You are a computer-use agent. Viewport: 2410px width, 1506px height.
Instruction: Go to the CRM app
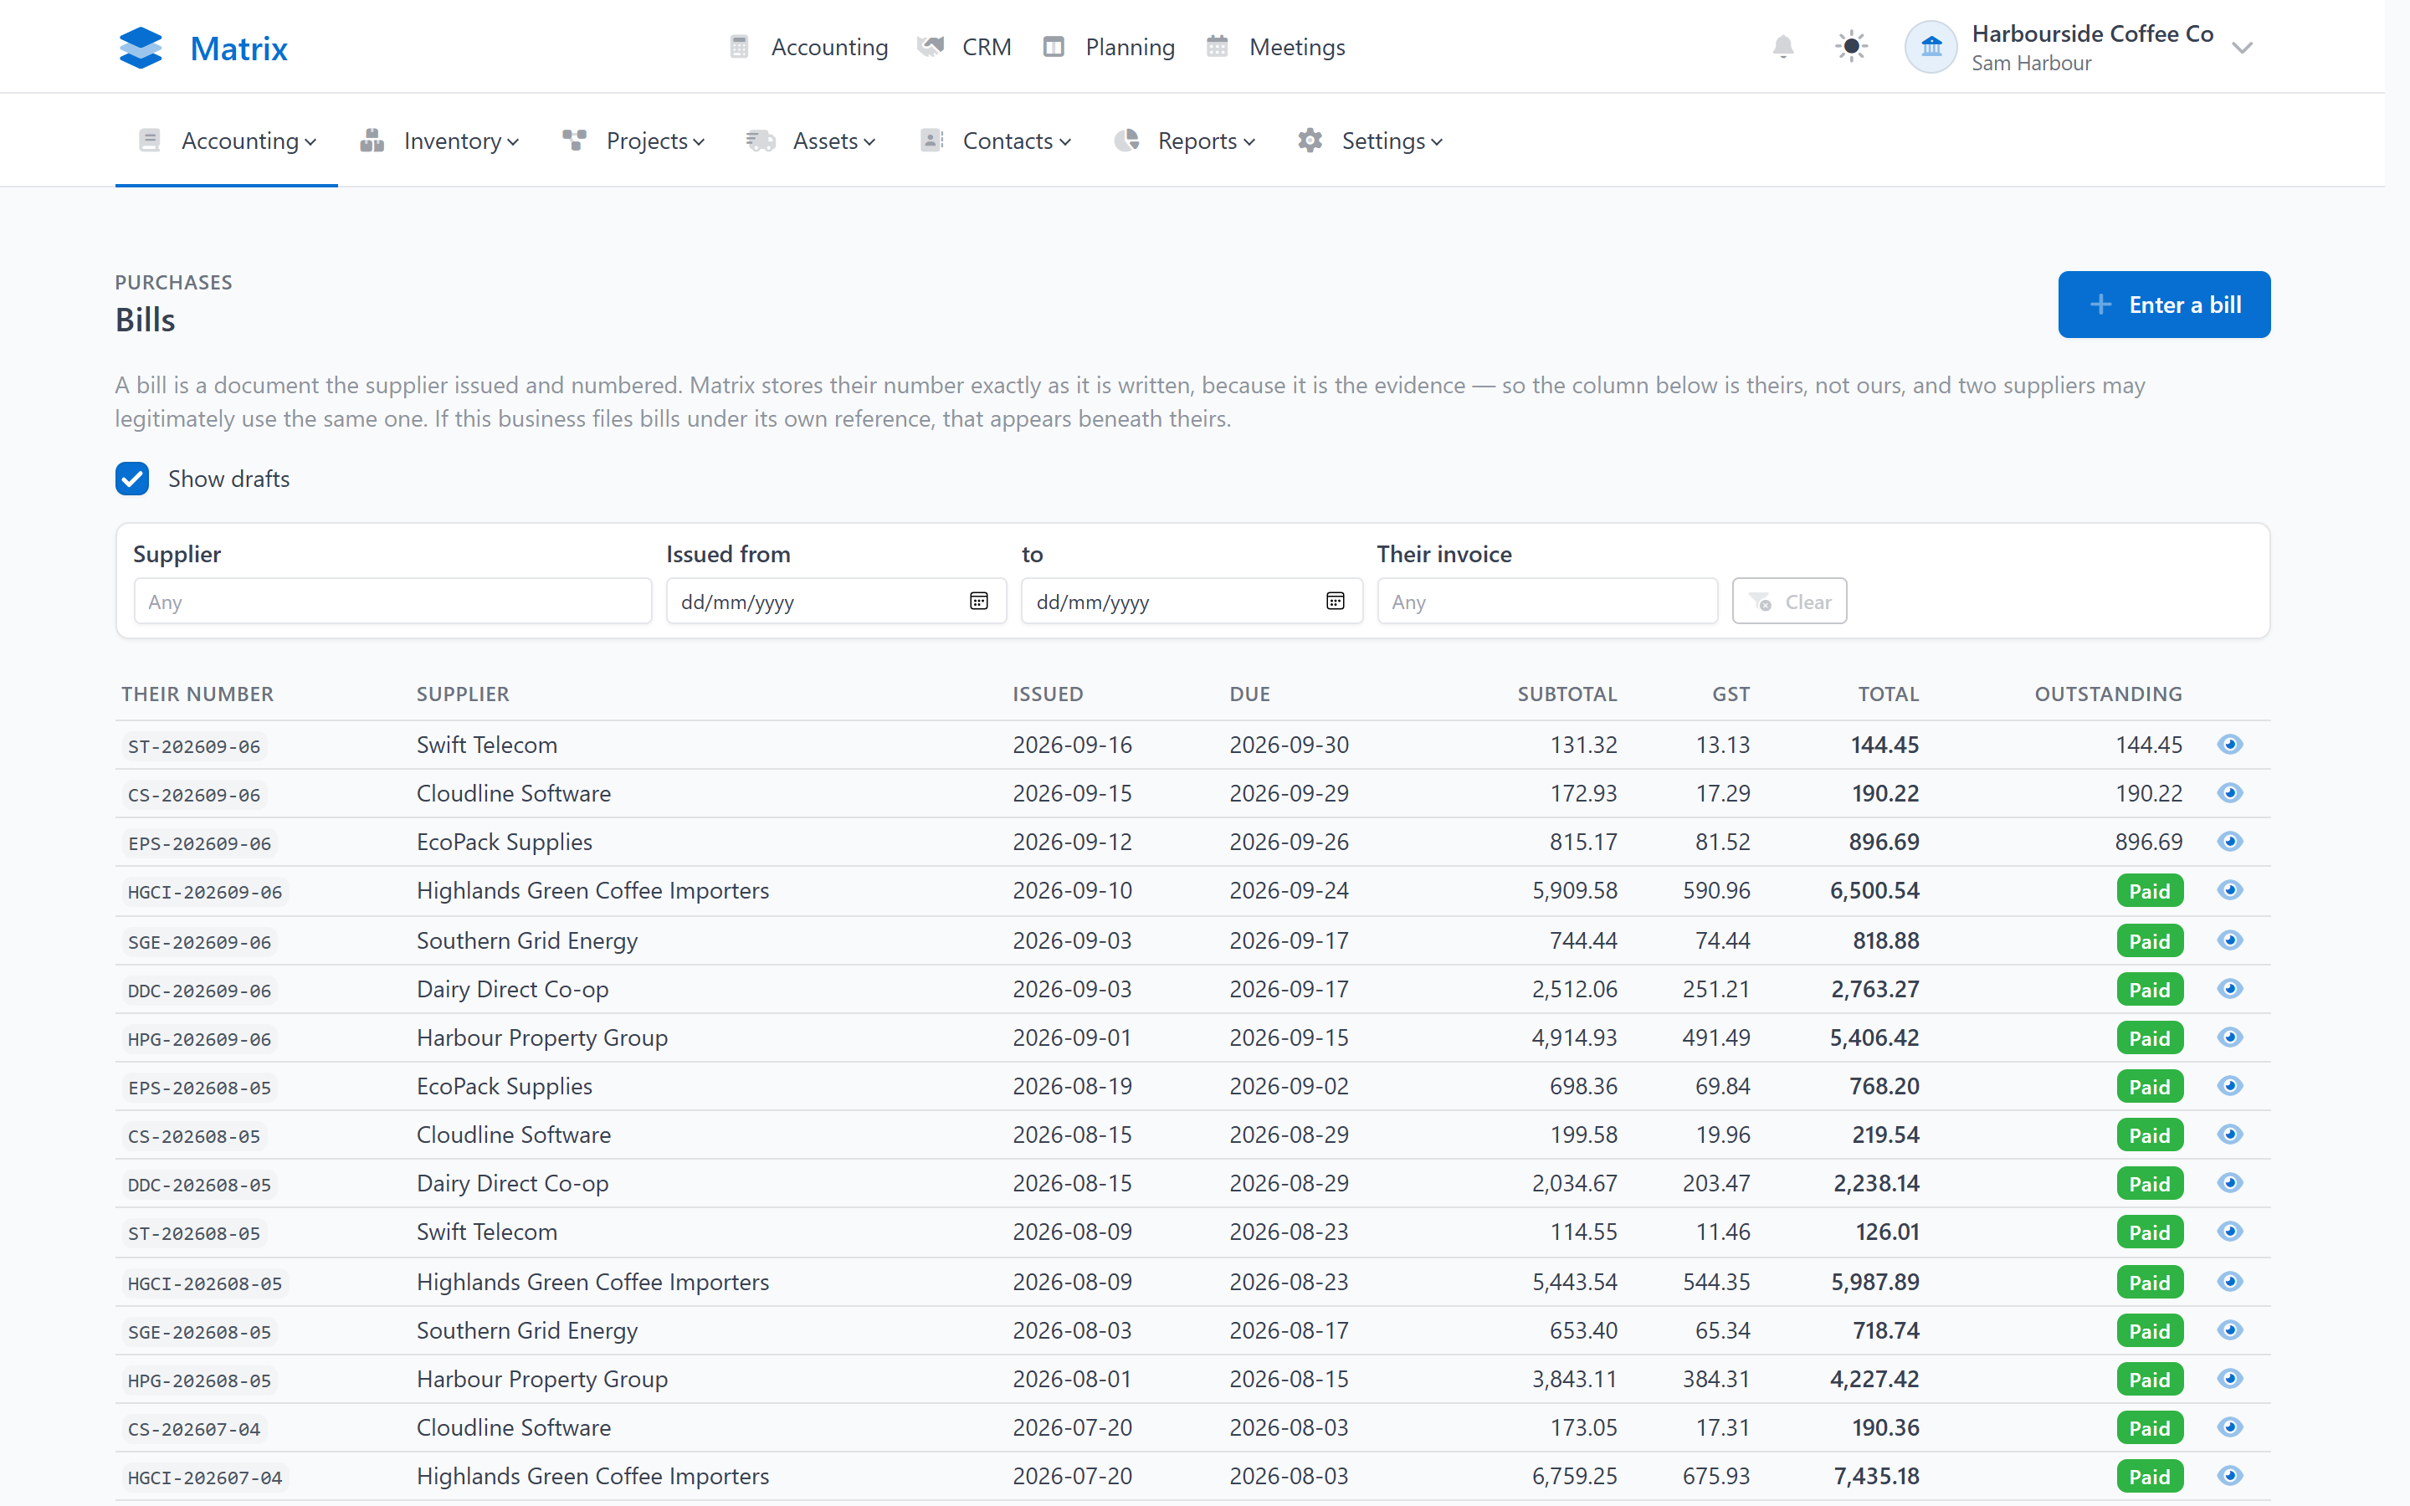[x=964, y=47]
